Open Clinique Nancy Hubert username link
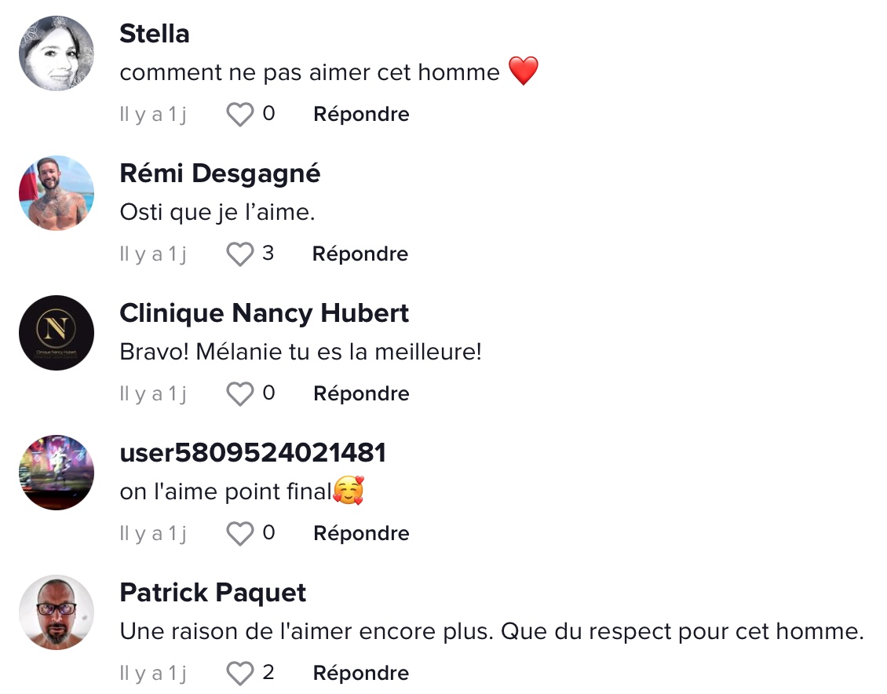This screenshot has height=694, width=887. coord(265,314)
